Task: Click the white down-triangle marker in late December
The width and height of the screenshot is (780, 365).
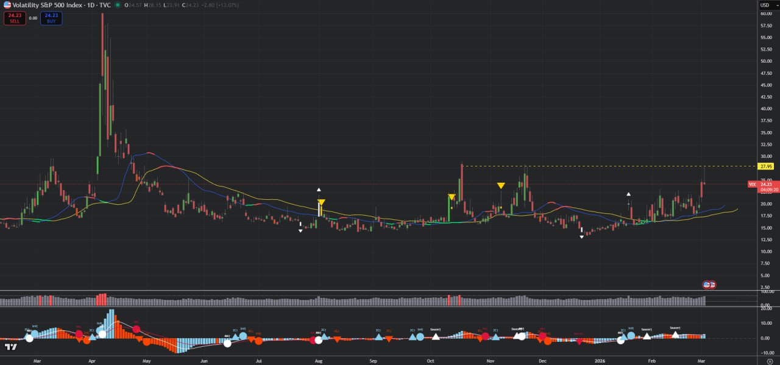Action: click(x=581, y=236)
